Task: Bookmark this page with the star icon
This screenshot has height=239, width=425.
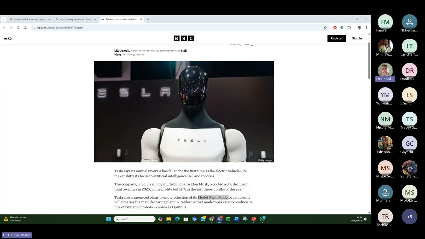Action: coord(325,28)
